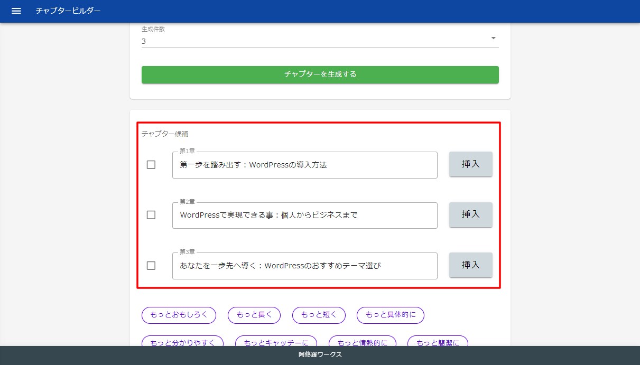This screenshot has height=365, width=640.
Task: Check the 第2章 chapter checkbox
Action: [151, 215]
